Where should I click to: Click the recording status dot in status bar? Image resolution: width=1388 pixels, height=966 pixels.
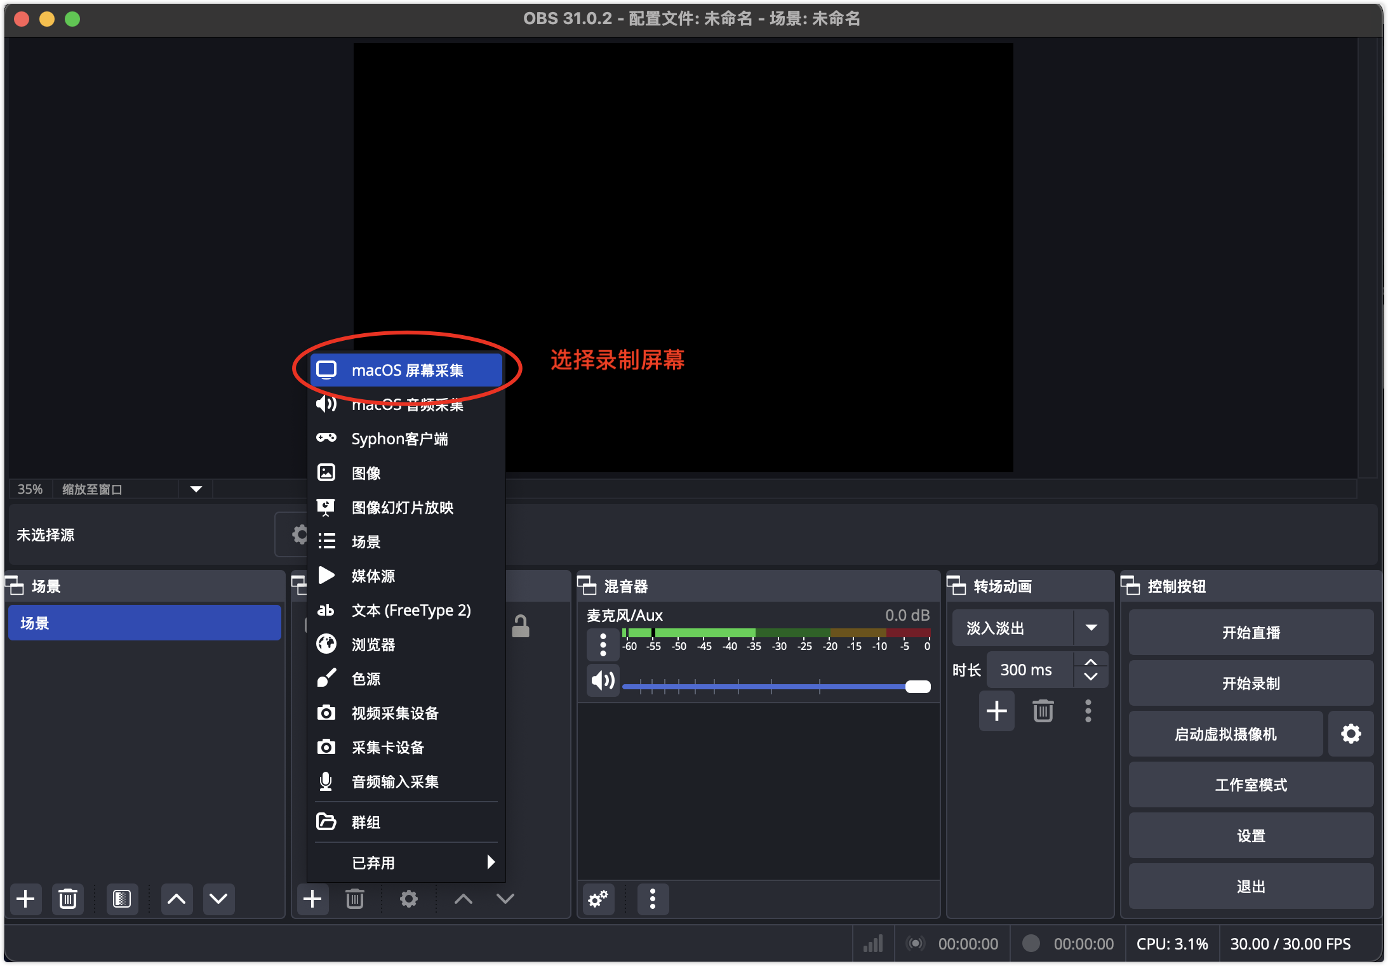pos(1031,944)
